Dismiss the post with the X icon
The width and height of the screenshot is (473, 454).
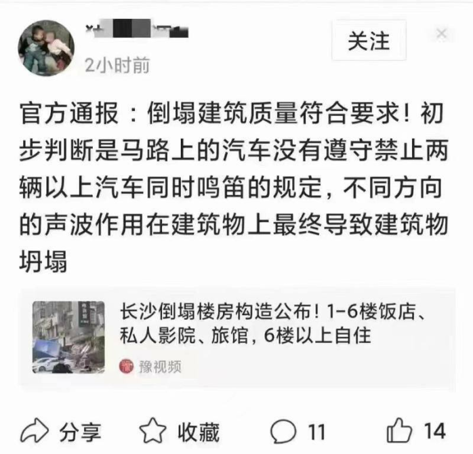coord(441,33)
